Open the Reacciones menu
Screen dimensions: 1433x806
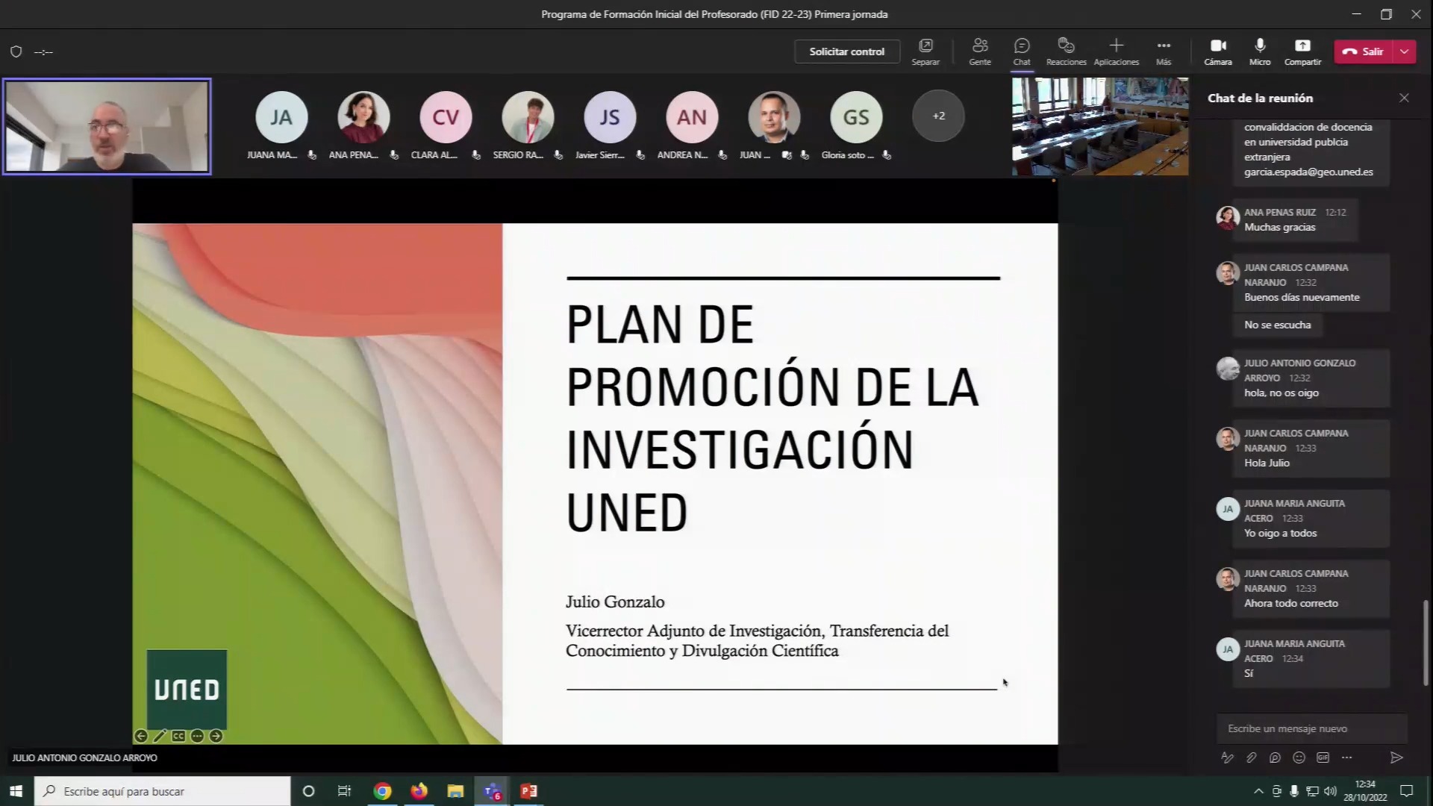1066,51
